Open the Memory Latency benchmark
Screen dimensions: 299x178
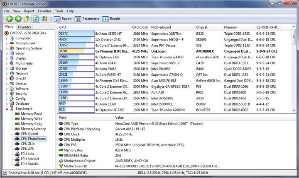33,129
